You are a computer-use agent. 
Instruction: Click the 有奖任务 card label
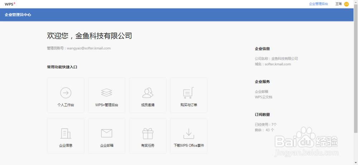click(148, 145)
